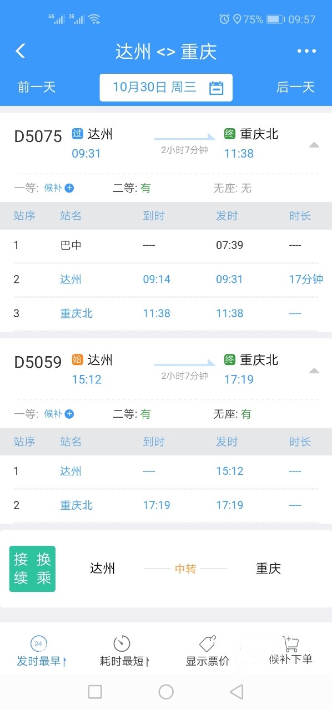
Task: Select 重庆北 station row in D5059 list
Action: pos(166,505)
